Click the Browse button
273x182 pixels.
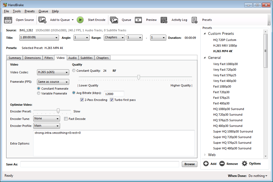(x=190, y=164)
